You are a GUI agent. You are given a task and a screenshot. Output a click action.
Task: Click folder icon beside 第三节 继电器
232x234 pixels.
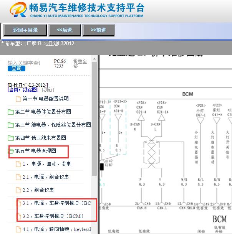point(11,125)
